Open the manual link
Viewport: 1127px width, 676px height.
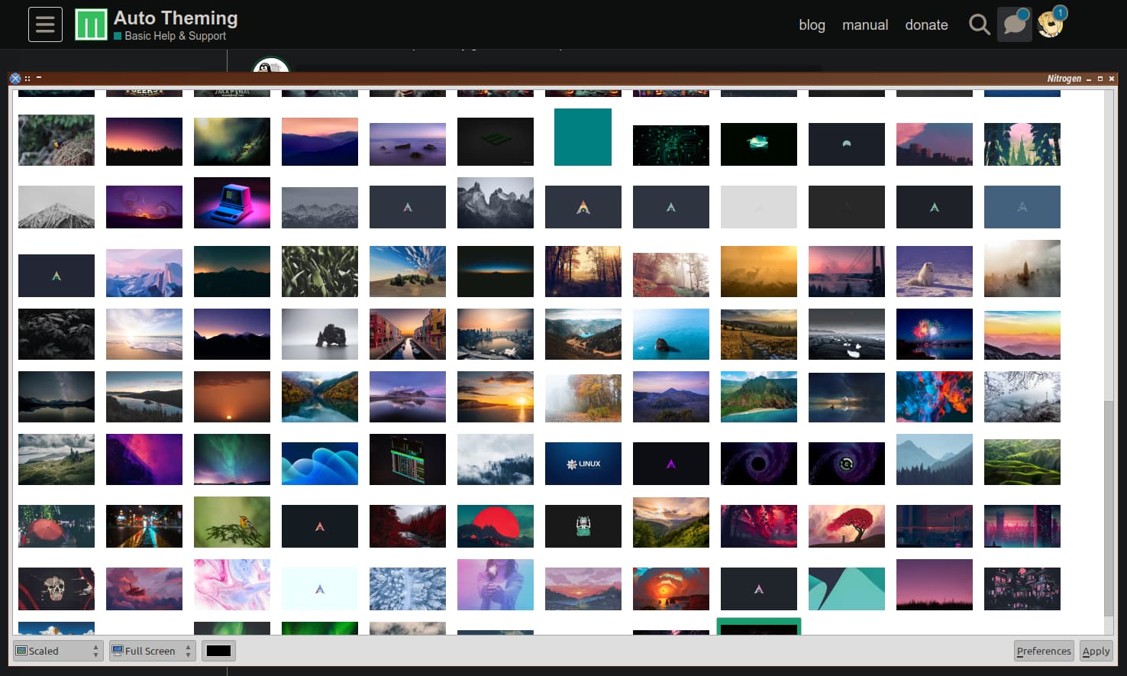click(x=864, y=25)
